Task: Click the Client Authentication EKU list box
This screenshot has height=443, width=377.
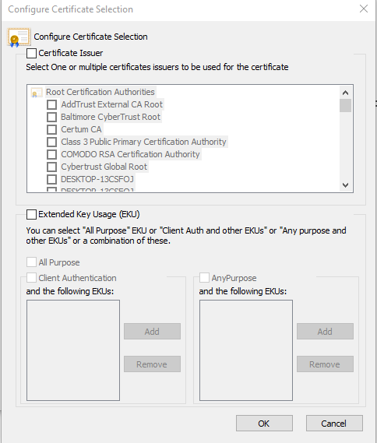Action: click(73, 350)
